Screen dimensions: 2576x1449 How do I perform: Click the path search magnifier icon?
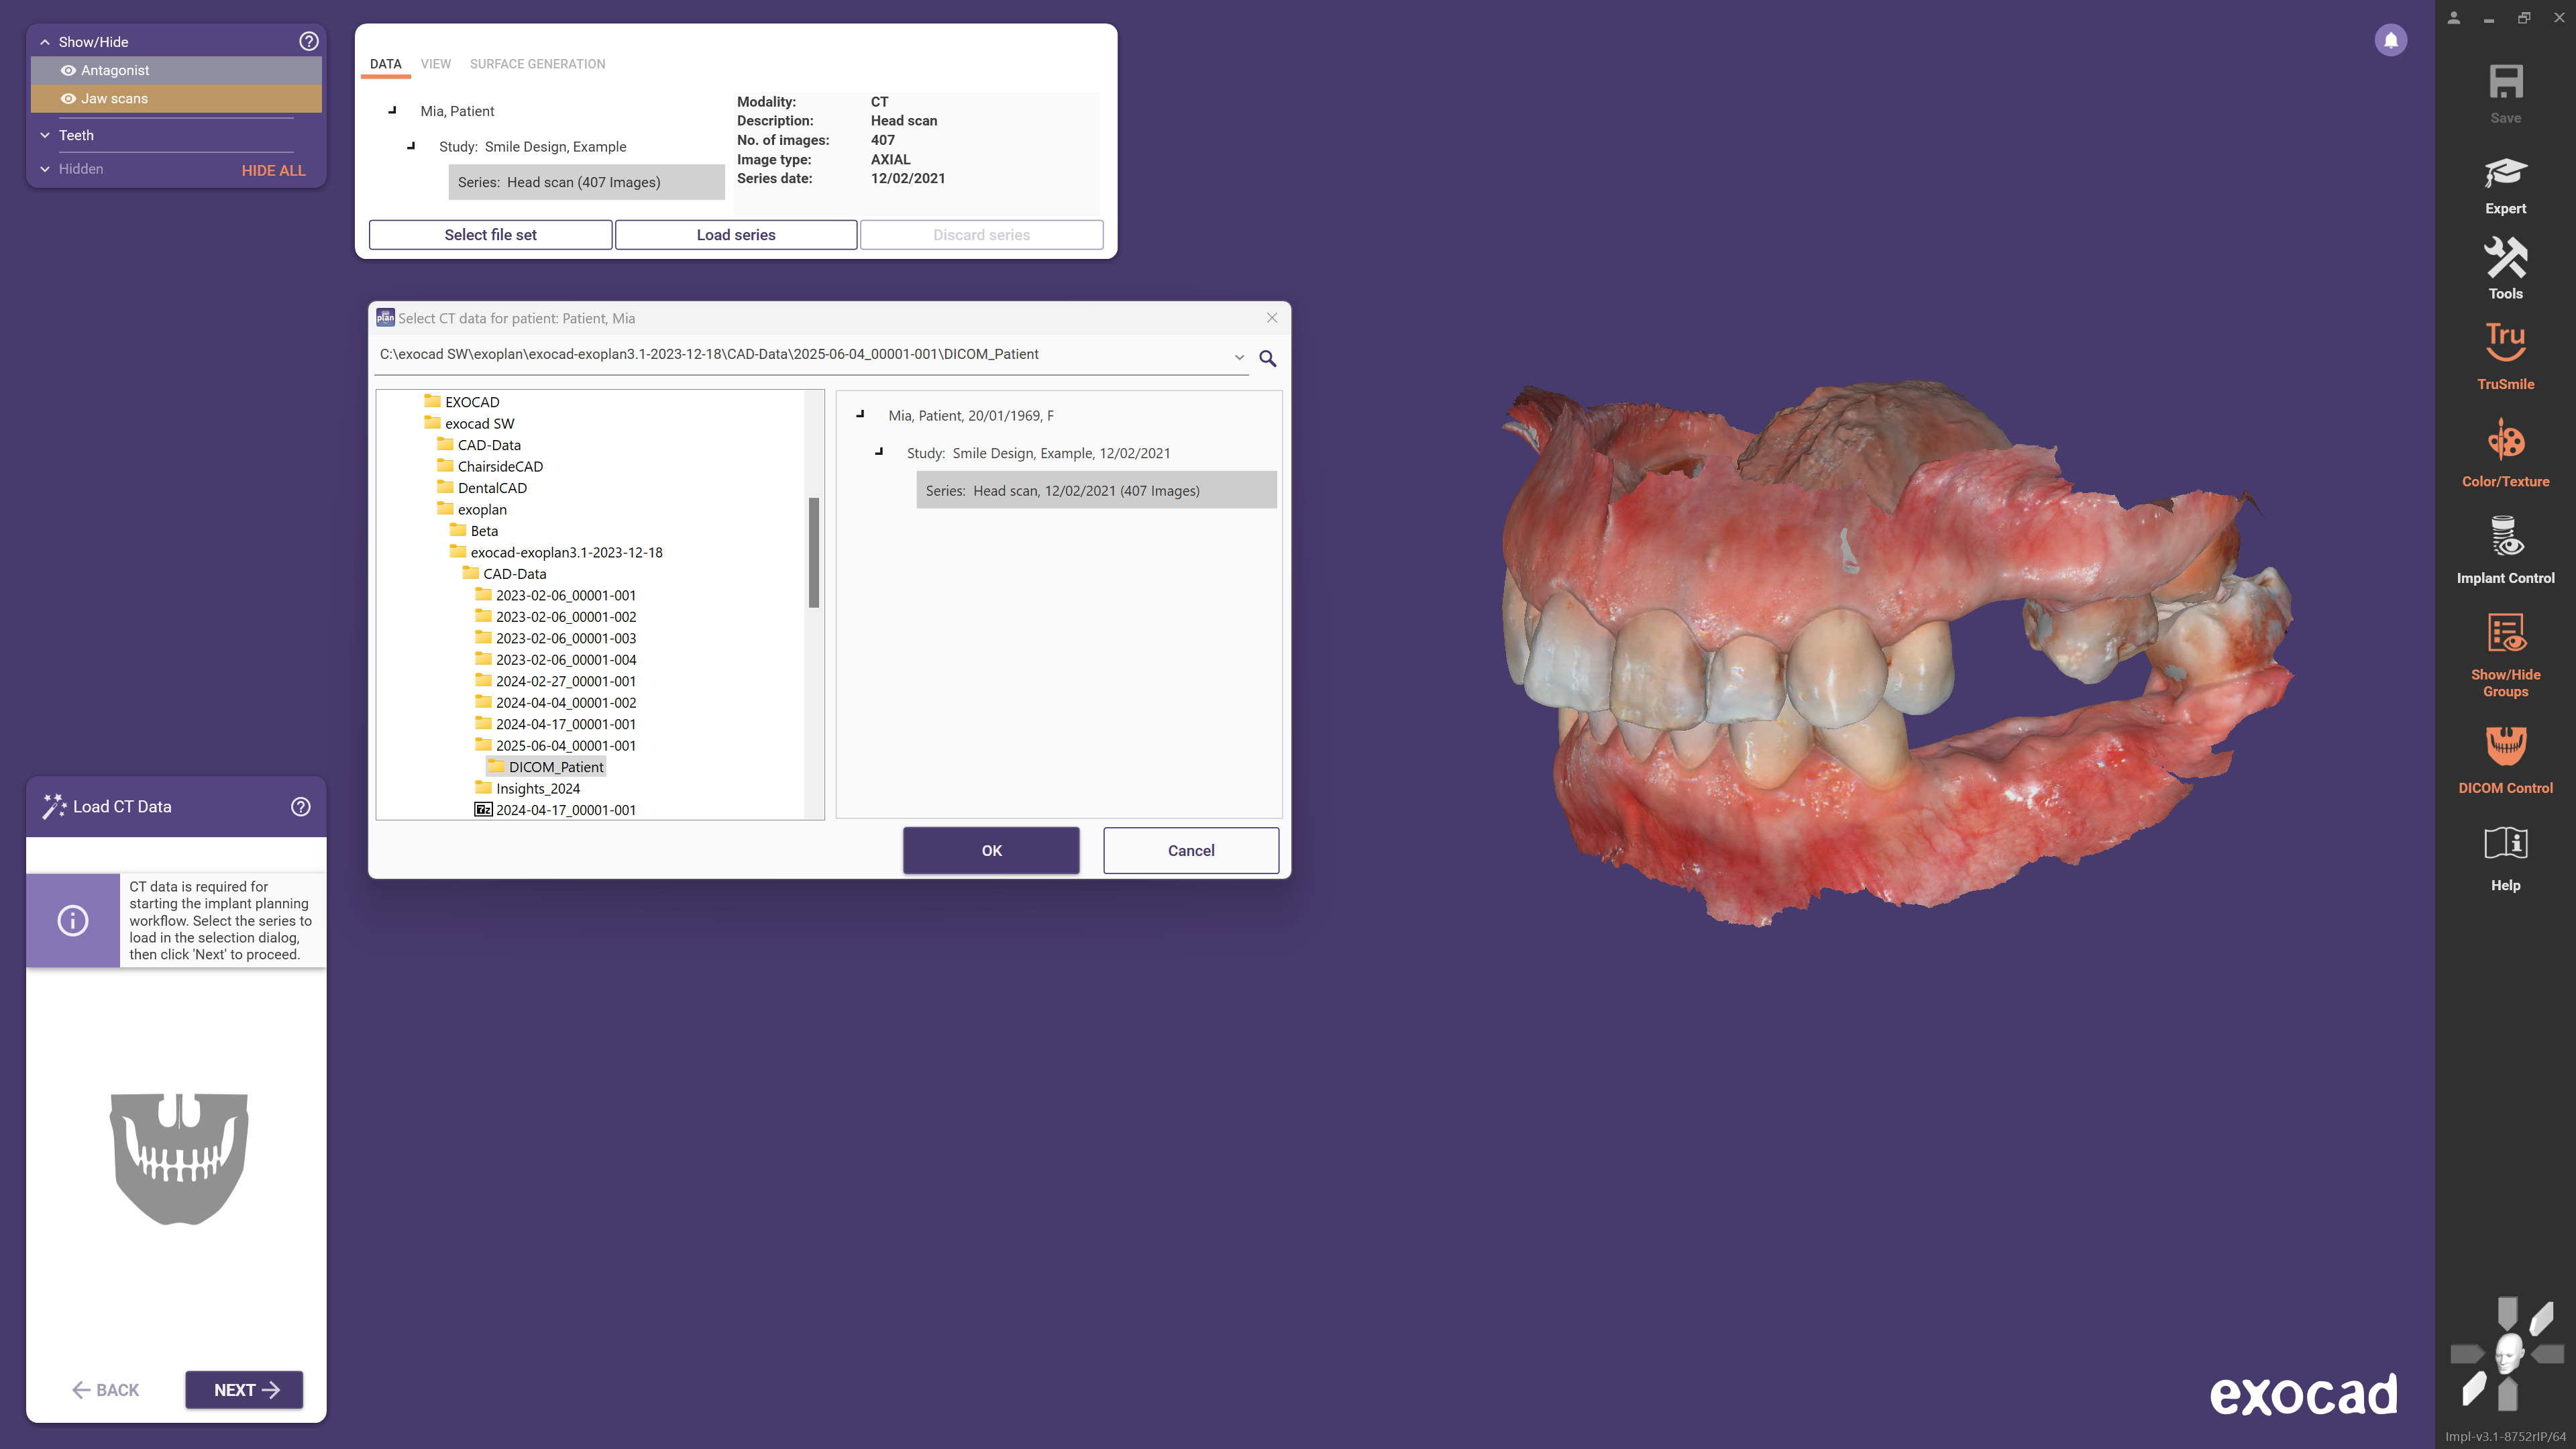point(1267,358)
